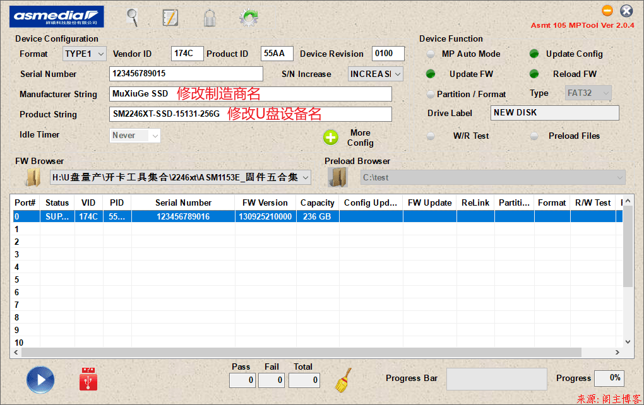Open the Format TYPE1 dropdown

click(84, 54)
